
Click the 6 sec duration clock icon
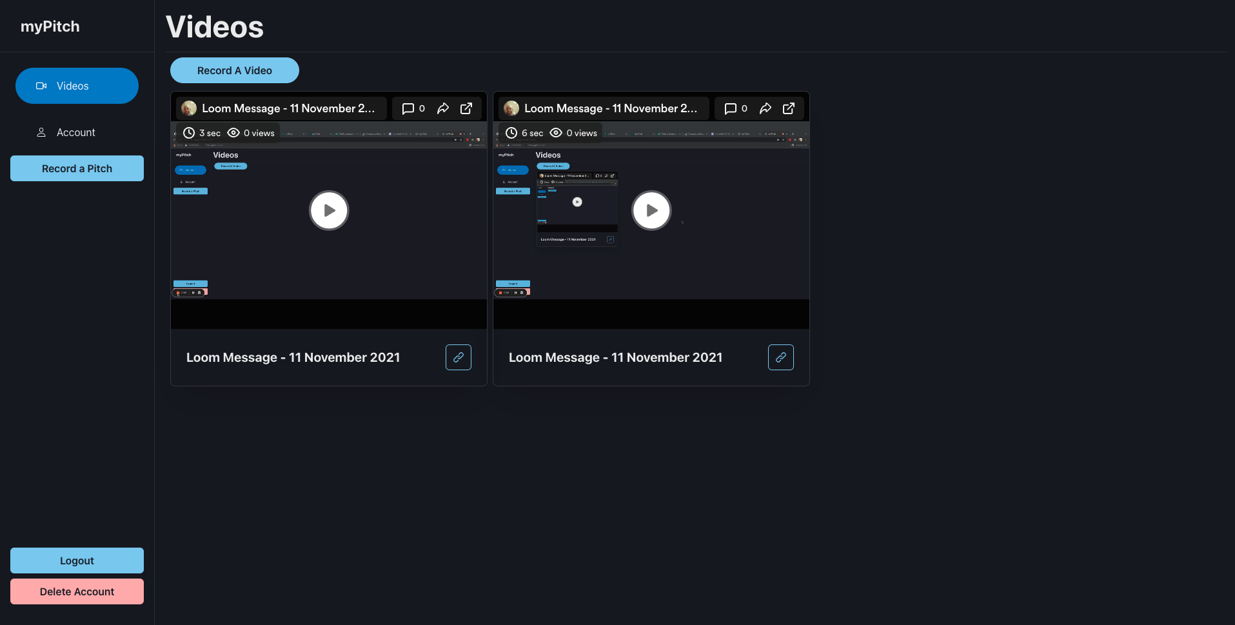[x=511, y=133]
